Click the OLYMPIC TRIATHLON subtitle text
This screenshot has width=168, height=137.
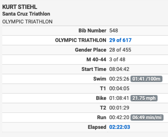(x=27, y=22)
